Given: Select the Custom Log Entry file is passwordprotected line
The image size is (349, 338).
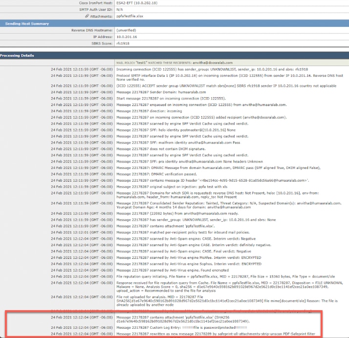Looking at the screenshot, I should (182, 328).
